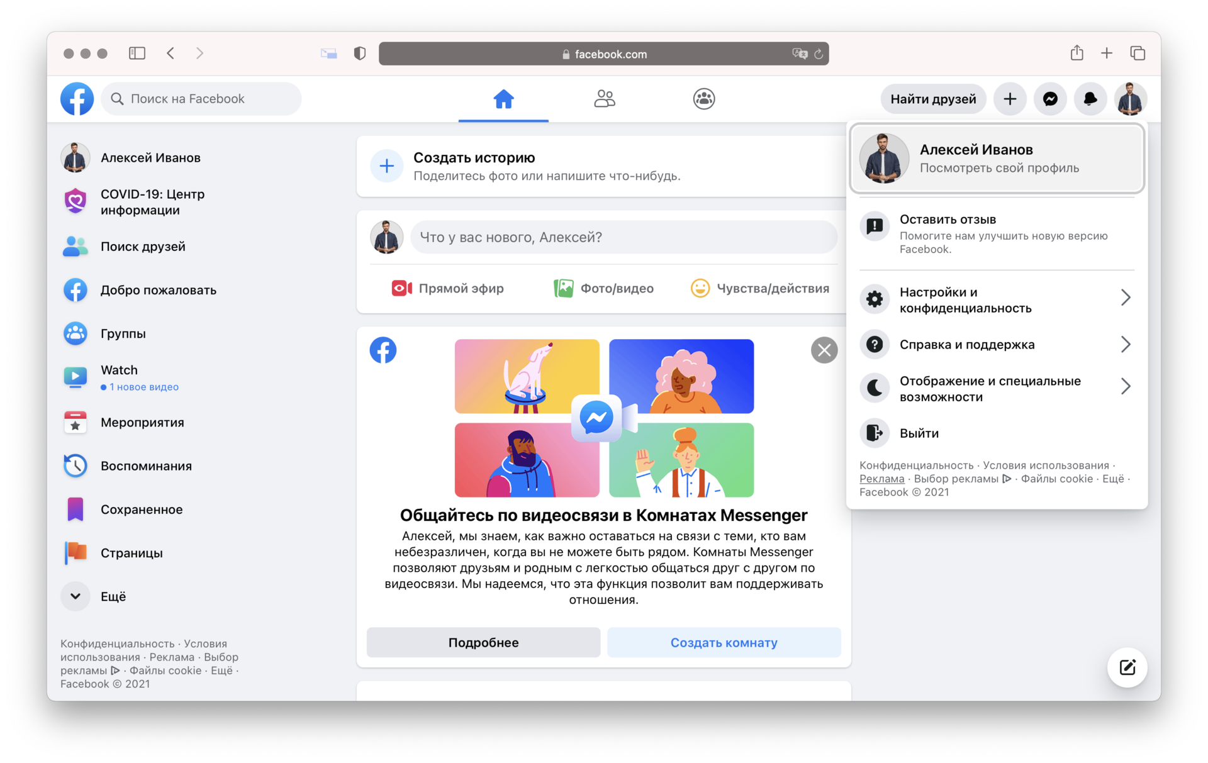The height and width of the screenshot is (763, 1208).
Task: Click the Facebook logo in top bar
Action: pyautogui.click(x=77, y=99)
